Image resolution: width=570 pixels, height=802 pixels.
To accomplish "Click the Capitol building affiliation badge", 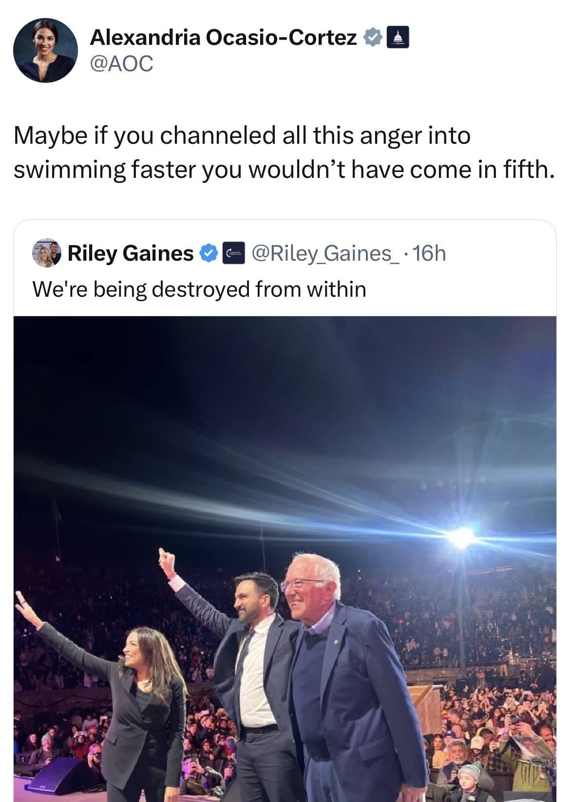I will pyautogui.click(x=398, y=38).
